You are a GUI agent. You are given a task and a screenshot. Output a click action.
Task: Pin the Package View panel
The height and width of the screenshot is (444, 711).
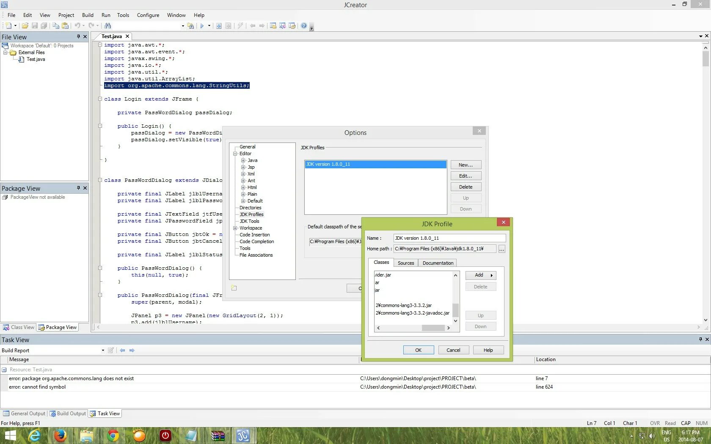pyautogui.click(x=78, y=188)
